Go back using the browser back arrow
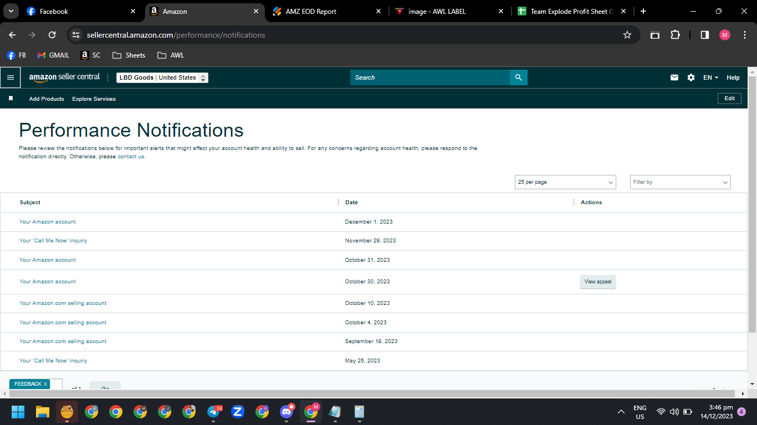757x425 pixels. [12, 35]
